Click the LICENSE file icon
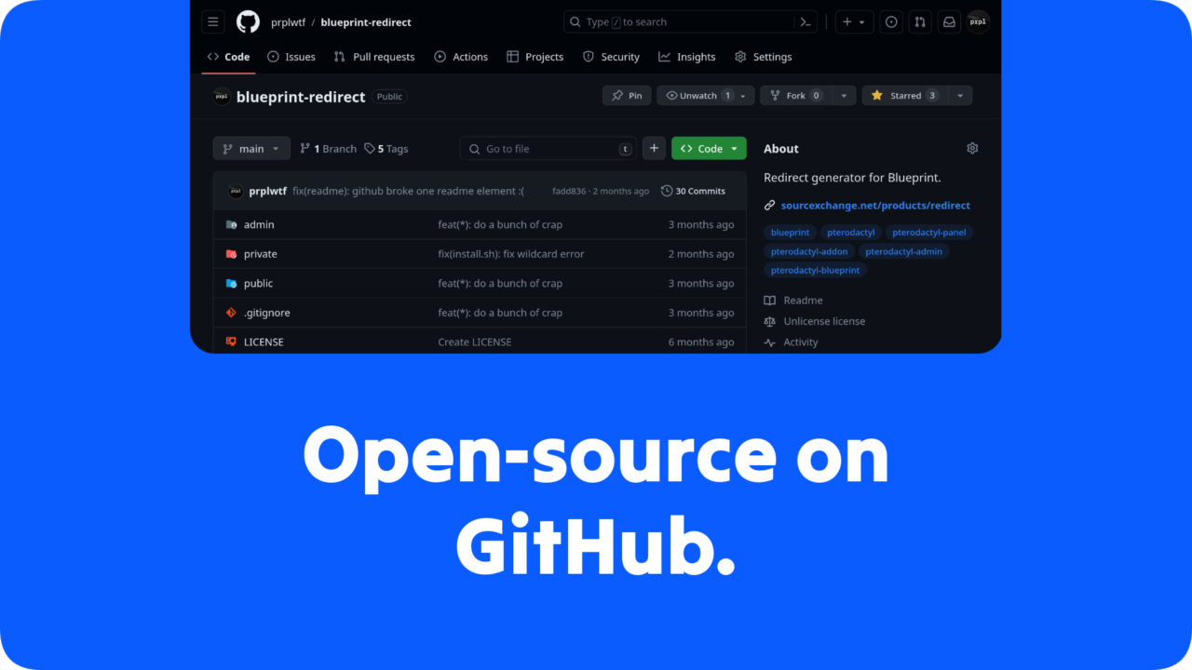Screen dimensions: 1192x670 [231, 342]
